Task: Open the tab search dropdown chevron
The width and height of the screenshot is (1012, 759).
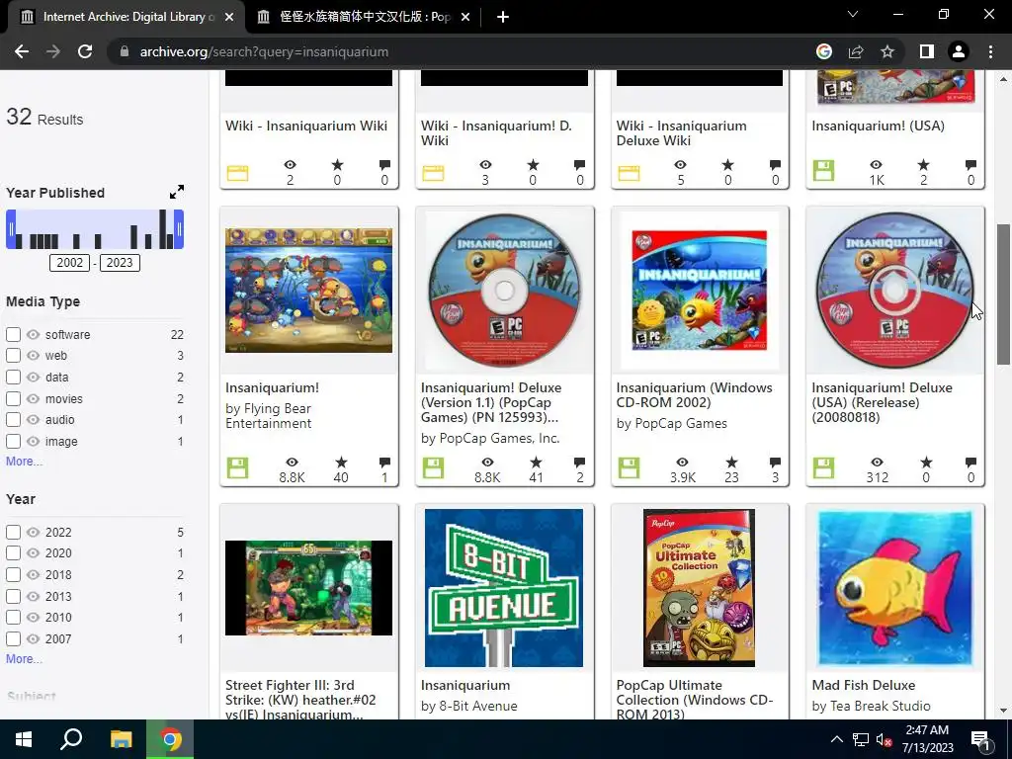Action: pyautogui.click(x=853, y=14)
